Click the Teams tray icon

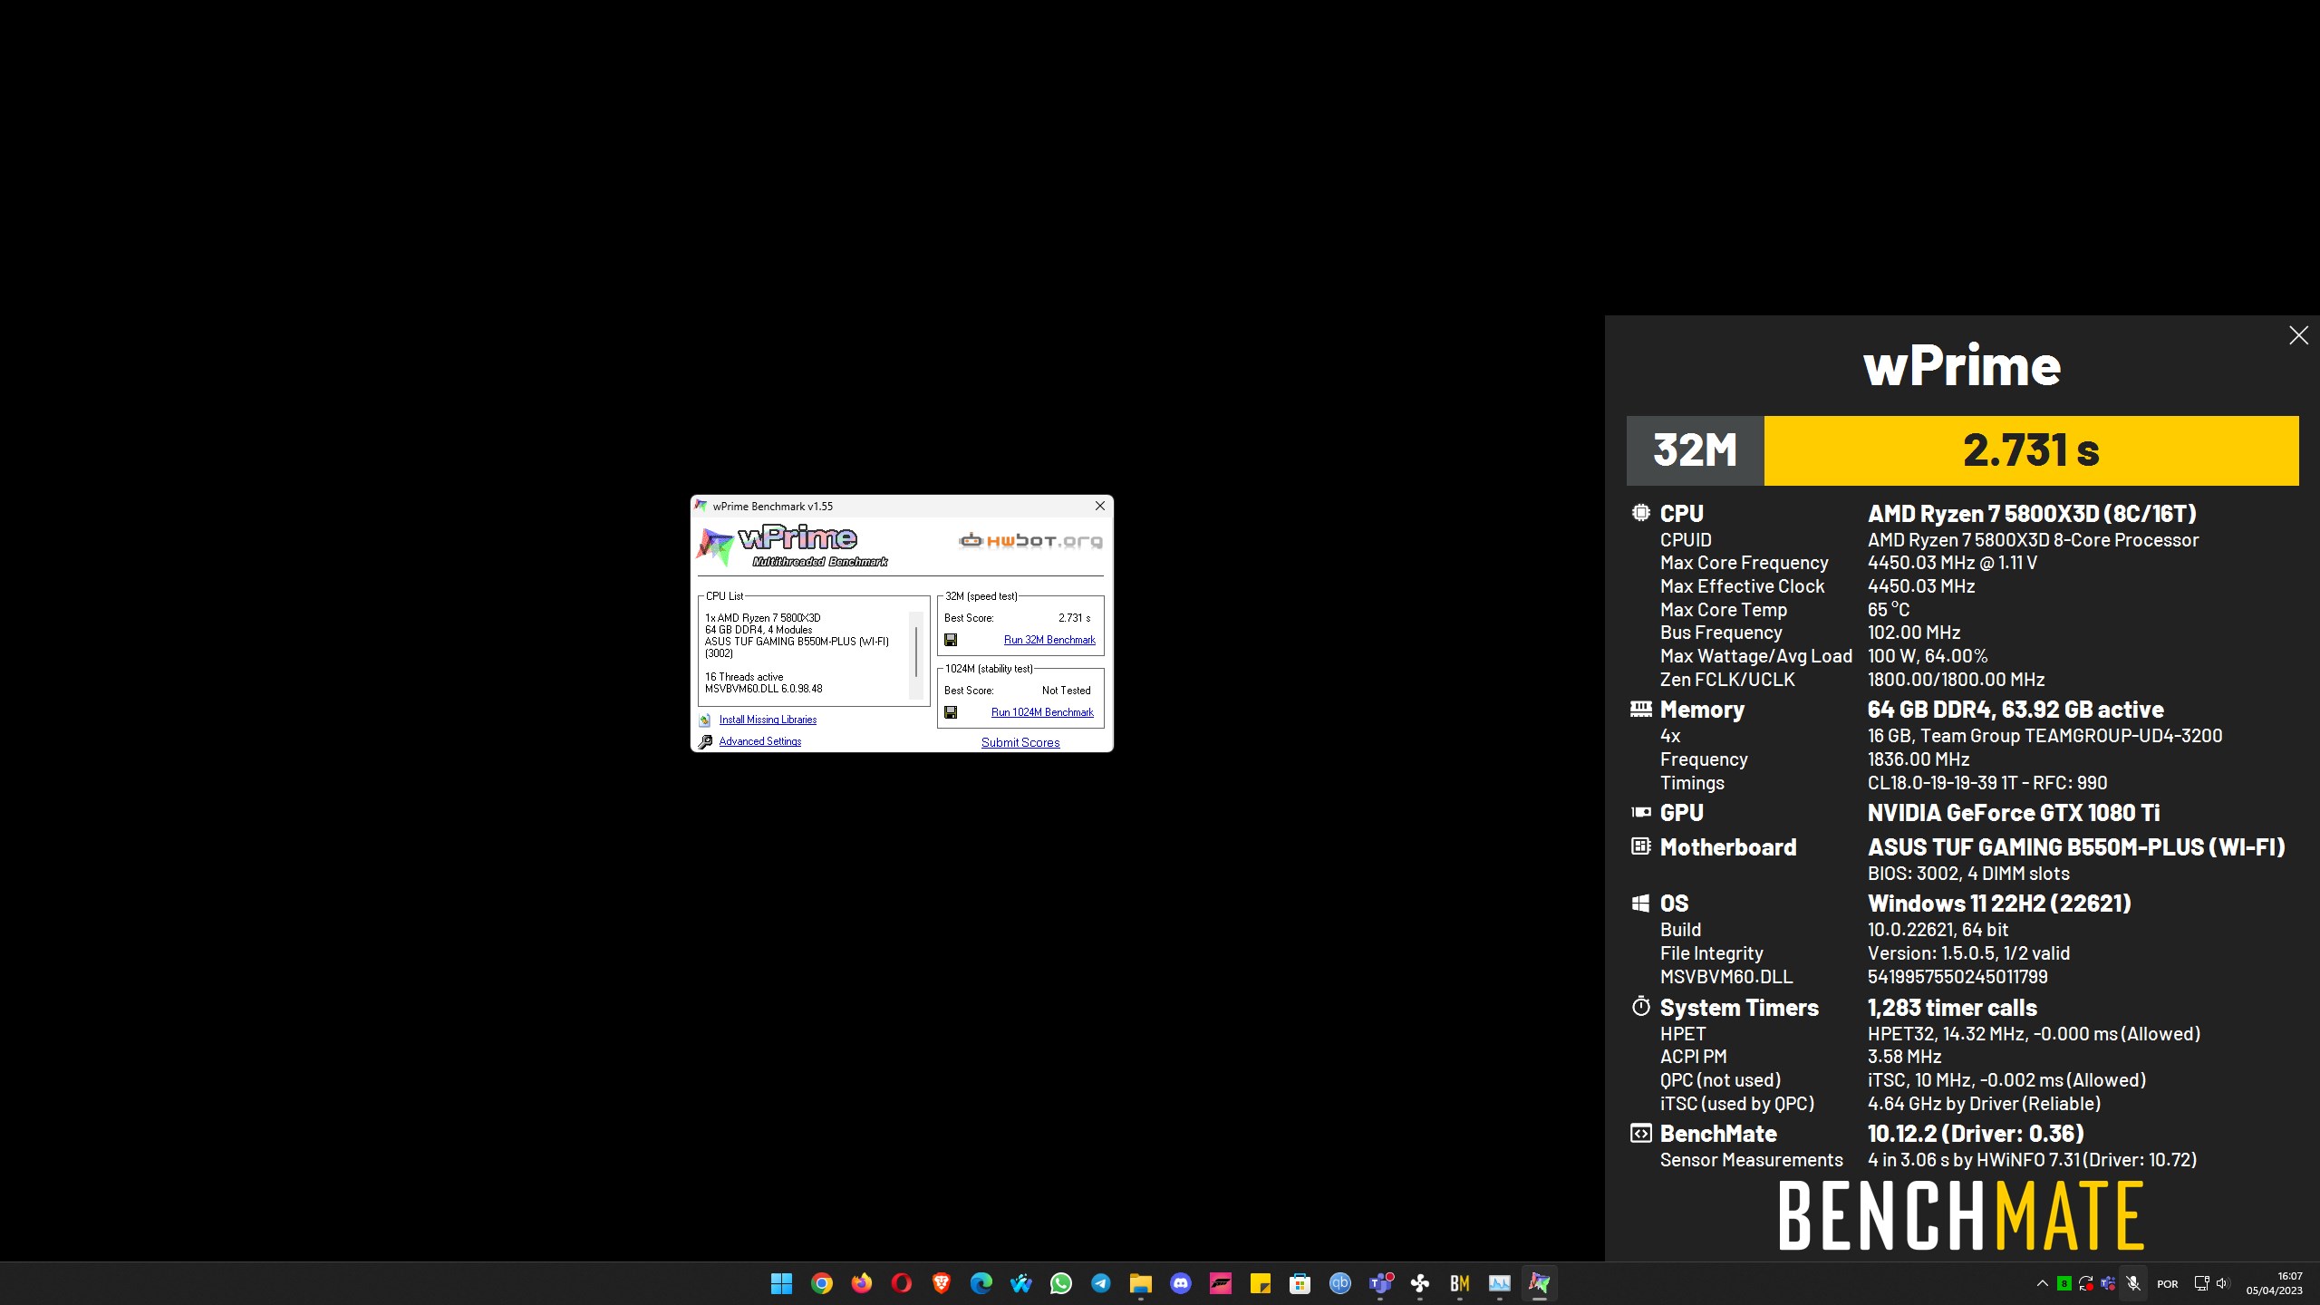(2108, 1283)
